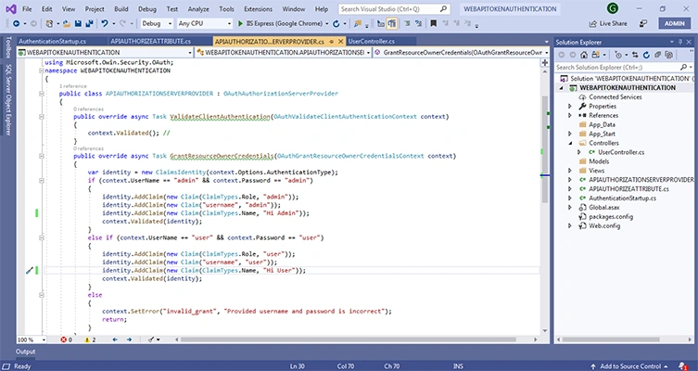
Task: Click the Visual Studio search magnifier icon
Action: pos(443,9)
